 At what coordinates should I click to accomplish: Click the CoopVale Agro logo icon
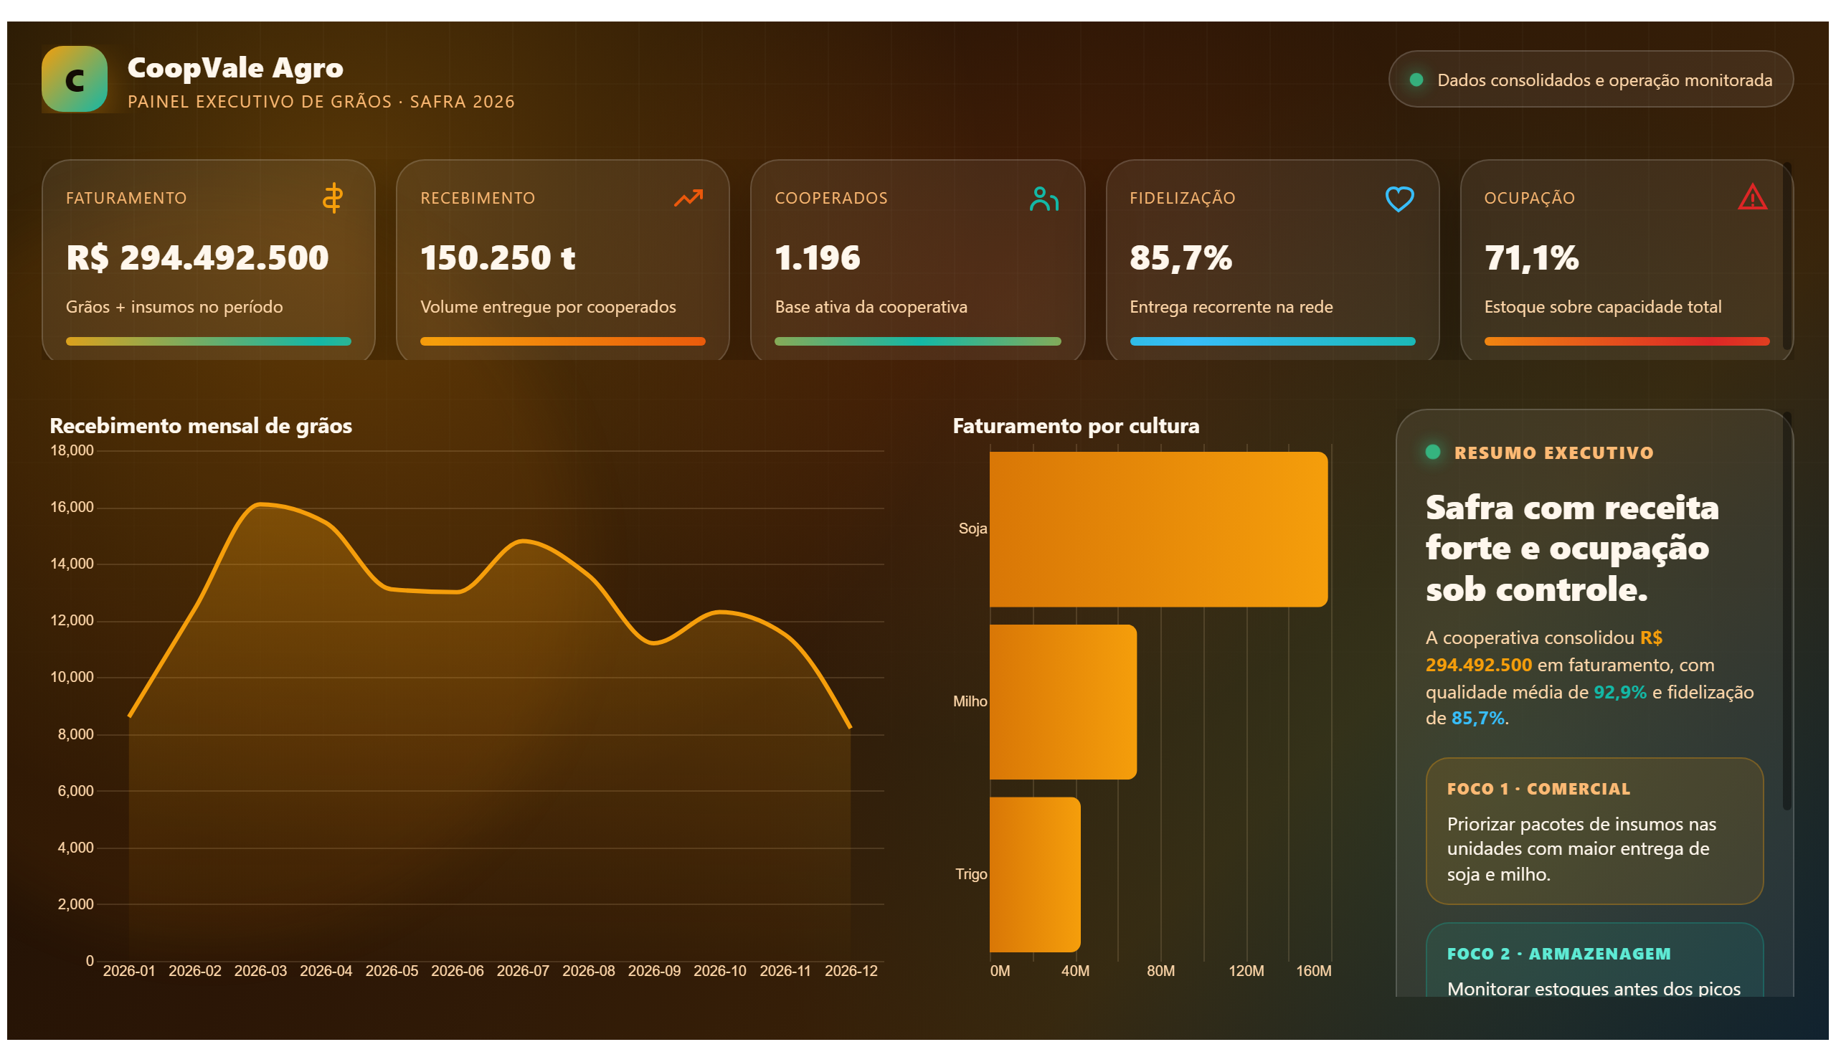(74, 79)
